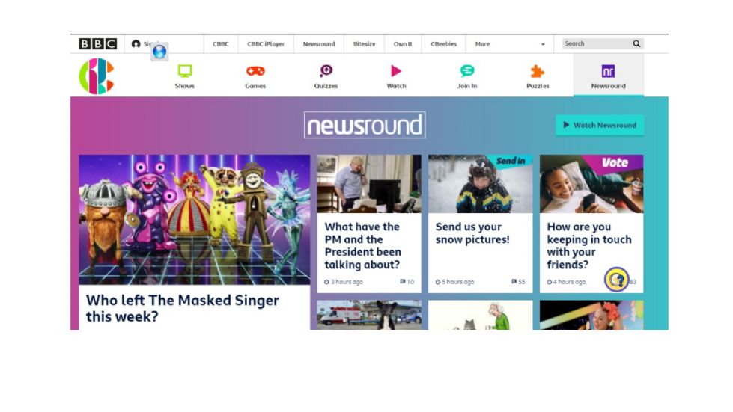
Task: Click inside the Search field
Action: pos(597,44)
